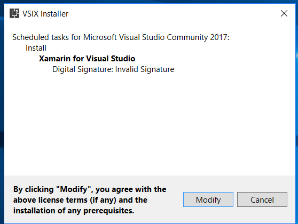Click the 'Install' task heading
Screen dimensions: 298x224
point(36,48)
